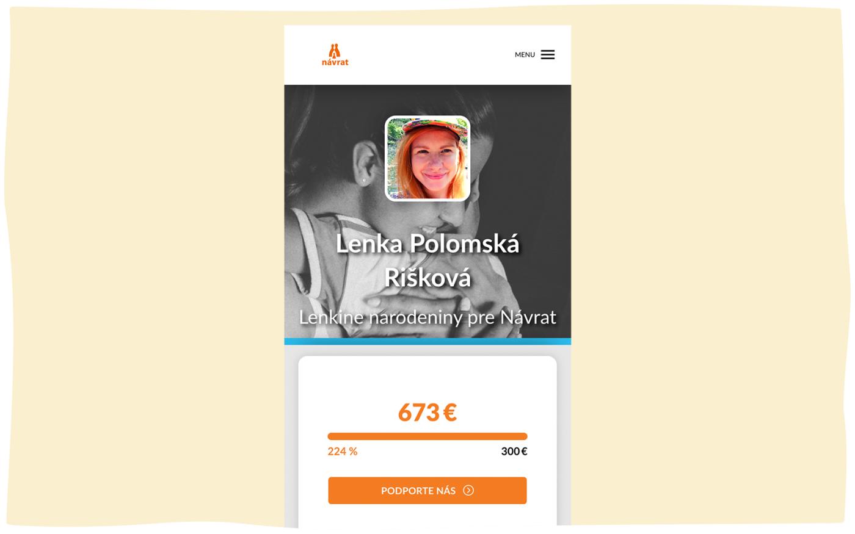Click the PODPORTE NÁS button
Image resolution: width=855 pixels, height=534 pixels.
click(x=428, y=491)
